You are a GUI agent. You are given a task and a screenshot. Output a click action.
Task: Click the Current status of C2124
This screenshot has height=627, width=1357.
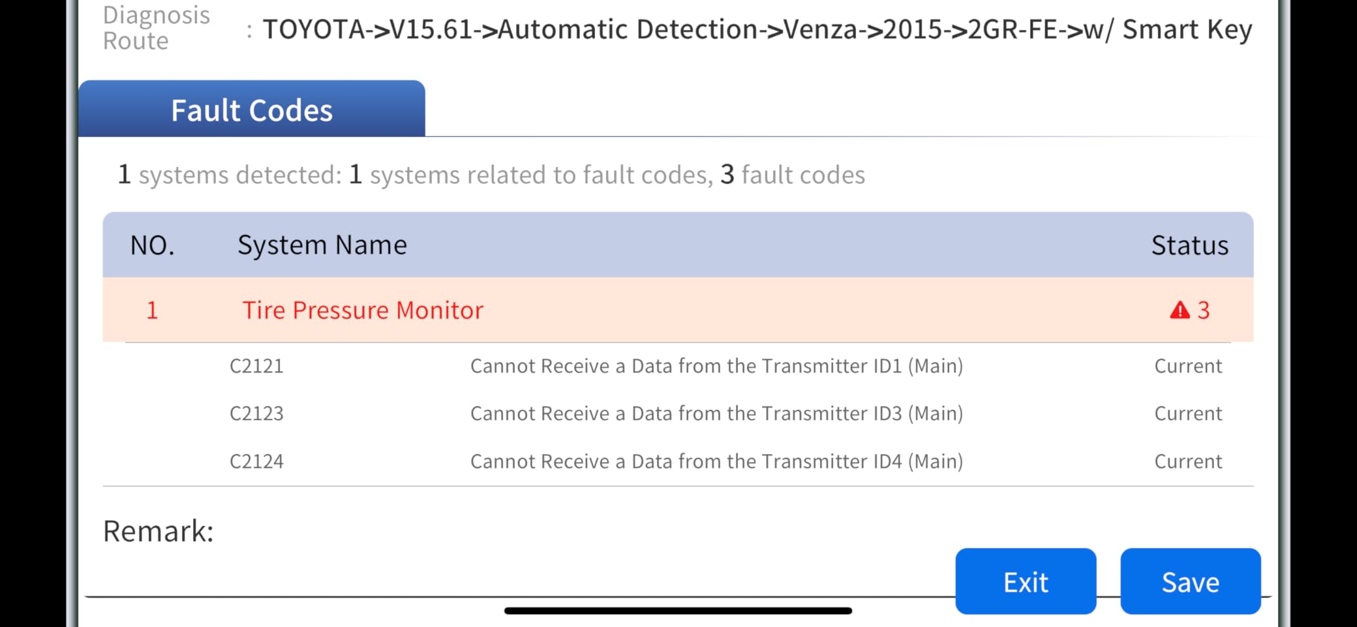coord(1188,461)
